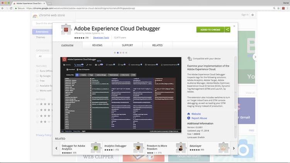Viewport: 290px width, 163px height.
Task: Click the Added to Chrome button
Action: [x=210, y=30]
